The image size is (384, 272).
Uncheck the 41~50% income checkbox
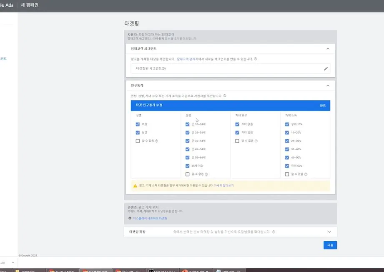287,158
